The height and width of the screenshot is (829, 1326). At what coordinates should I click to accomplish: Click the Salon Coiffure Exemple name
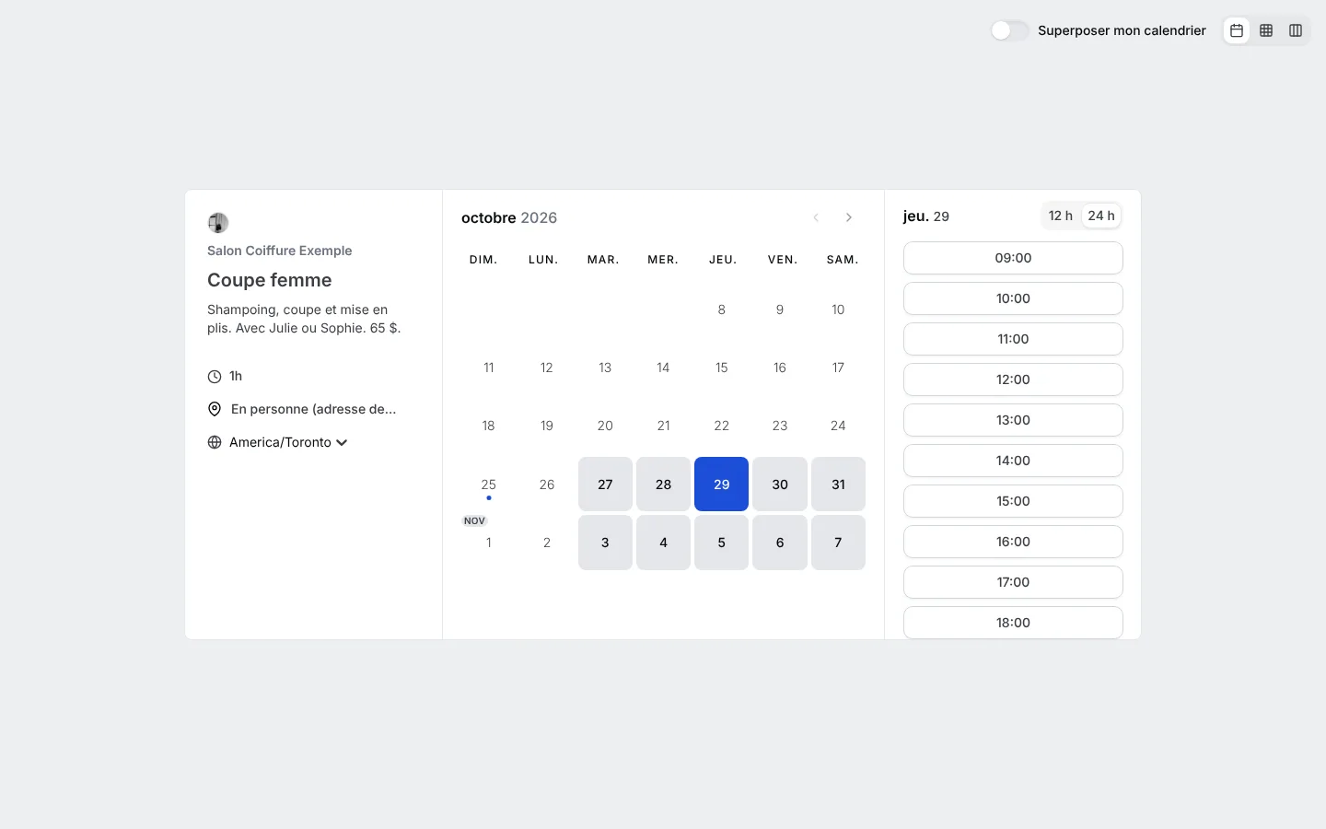(279, 251)
